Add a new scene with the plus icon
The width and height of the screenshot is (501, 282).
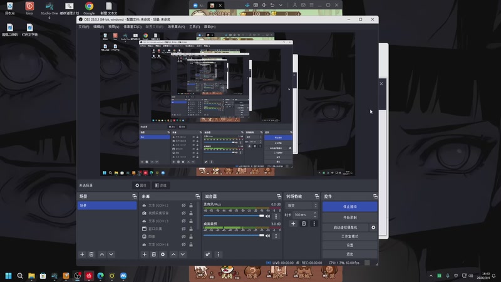tap(82, 254)
